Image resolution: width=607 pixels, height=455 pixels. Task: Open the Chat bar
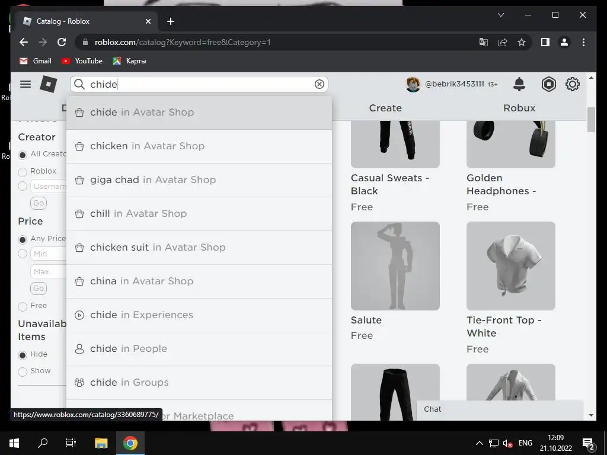pyautogui.click(x=500, y=409)
